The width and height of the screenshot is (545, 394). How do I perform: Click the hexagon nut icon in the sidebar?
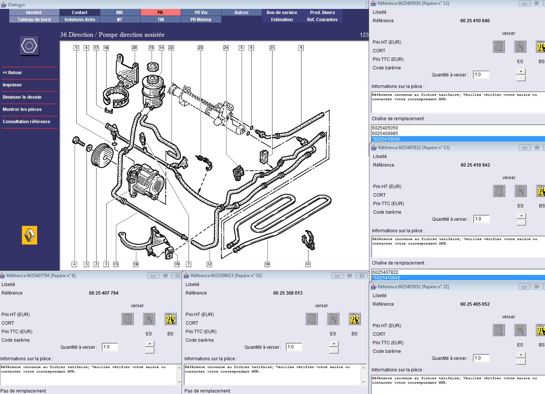(x=29, y=46)
